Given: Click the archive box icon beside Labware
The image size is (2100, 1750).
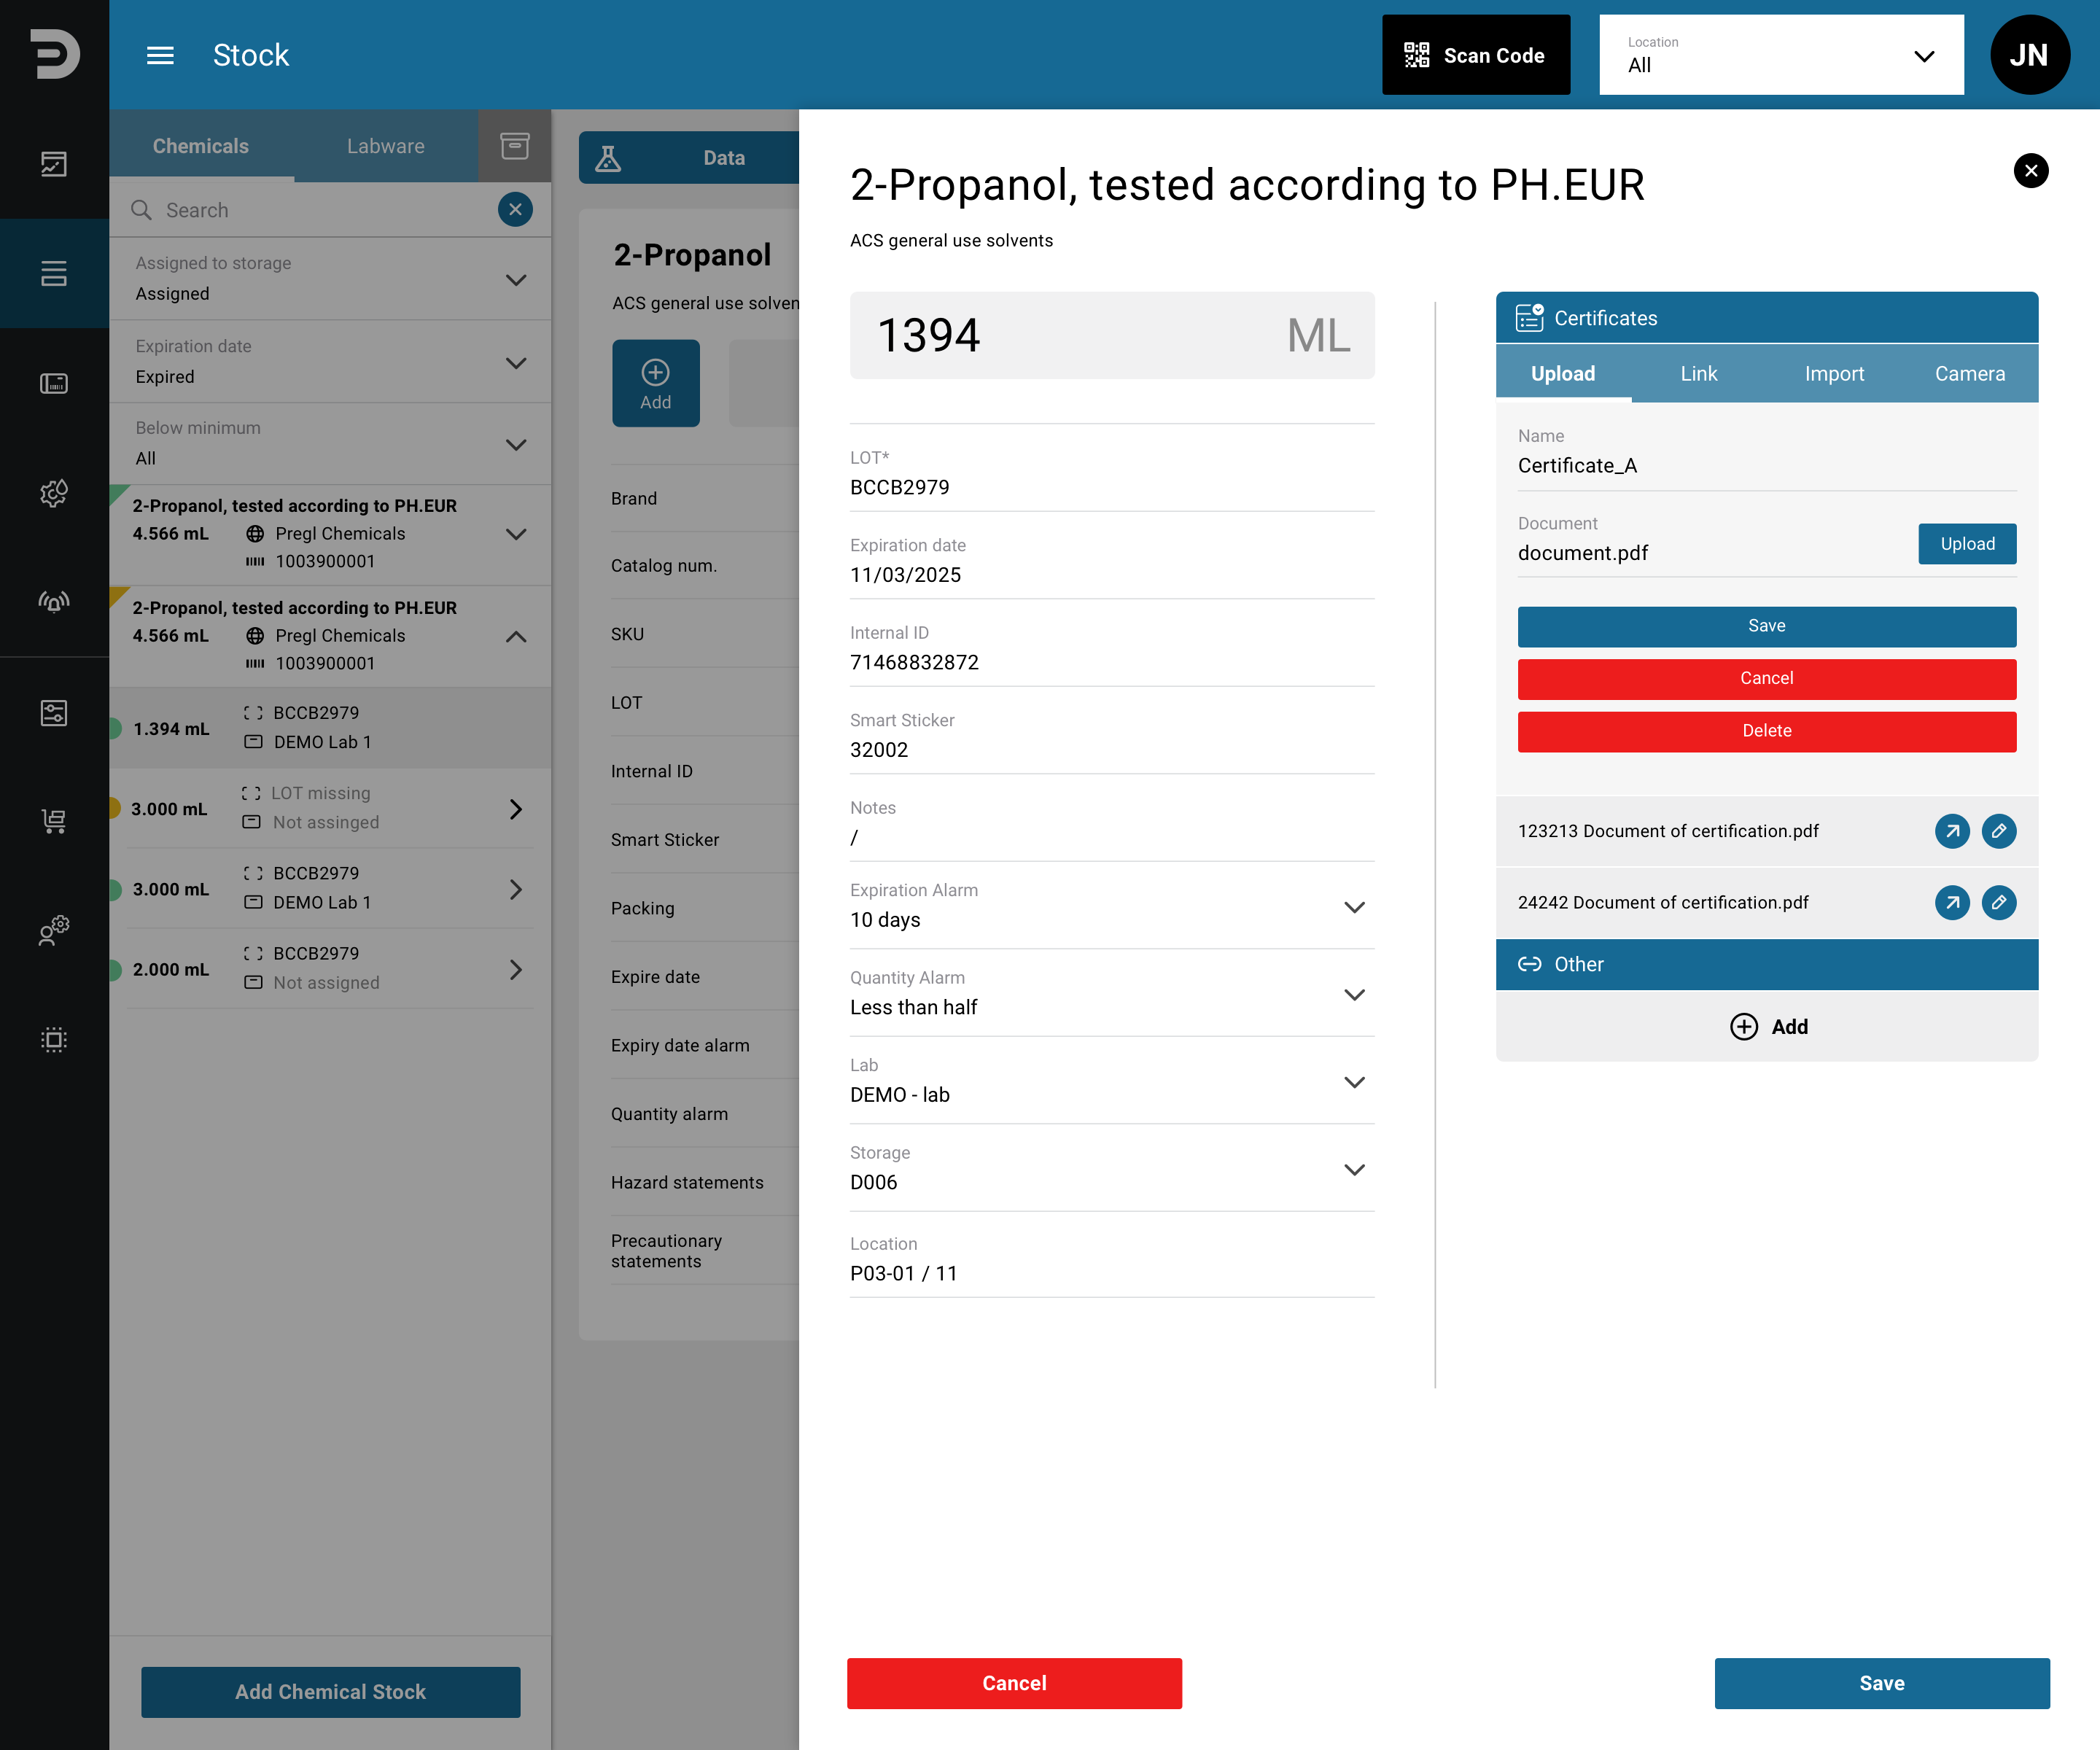Looking at the screenshot, I should pyautogui.click(x=514, y=146).
